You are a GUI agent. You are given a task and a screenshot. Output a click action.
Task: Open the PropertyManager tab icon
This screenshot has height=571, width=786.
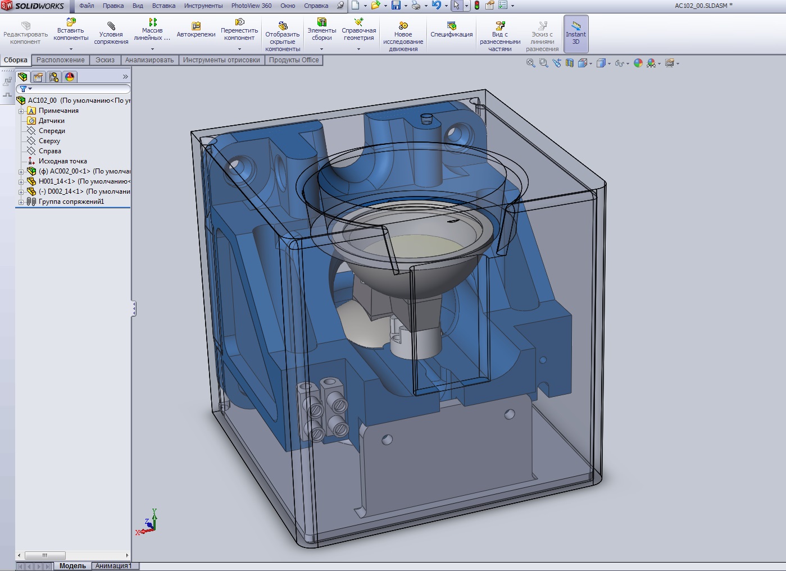click(x=38, y=77)
